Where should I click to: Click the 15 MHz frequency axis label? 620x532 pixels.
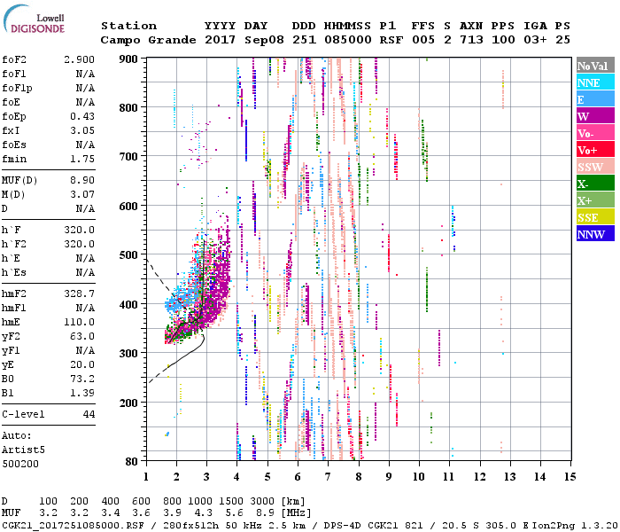(570, 477)
